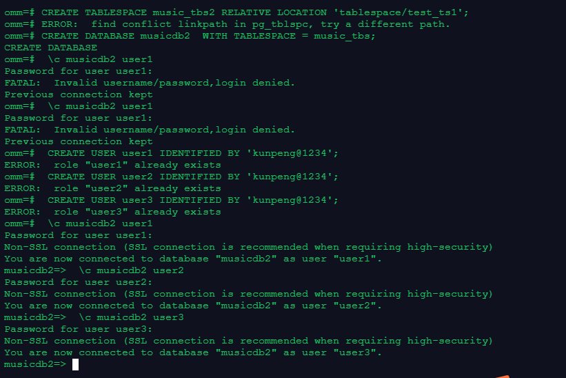Click the \c musicdb2 user3 command
The width and height of the screenshot is (566, 378).
(x=131, y=317)
